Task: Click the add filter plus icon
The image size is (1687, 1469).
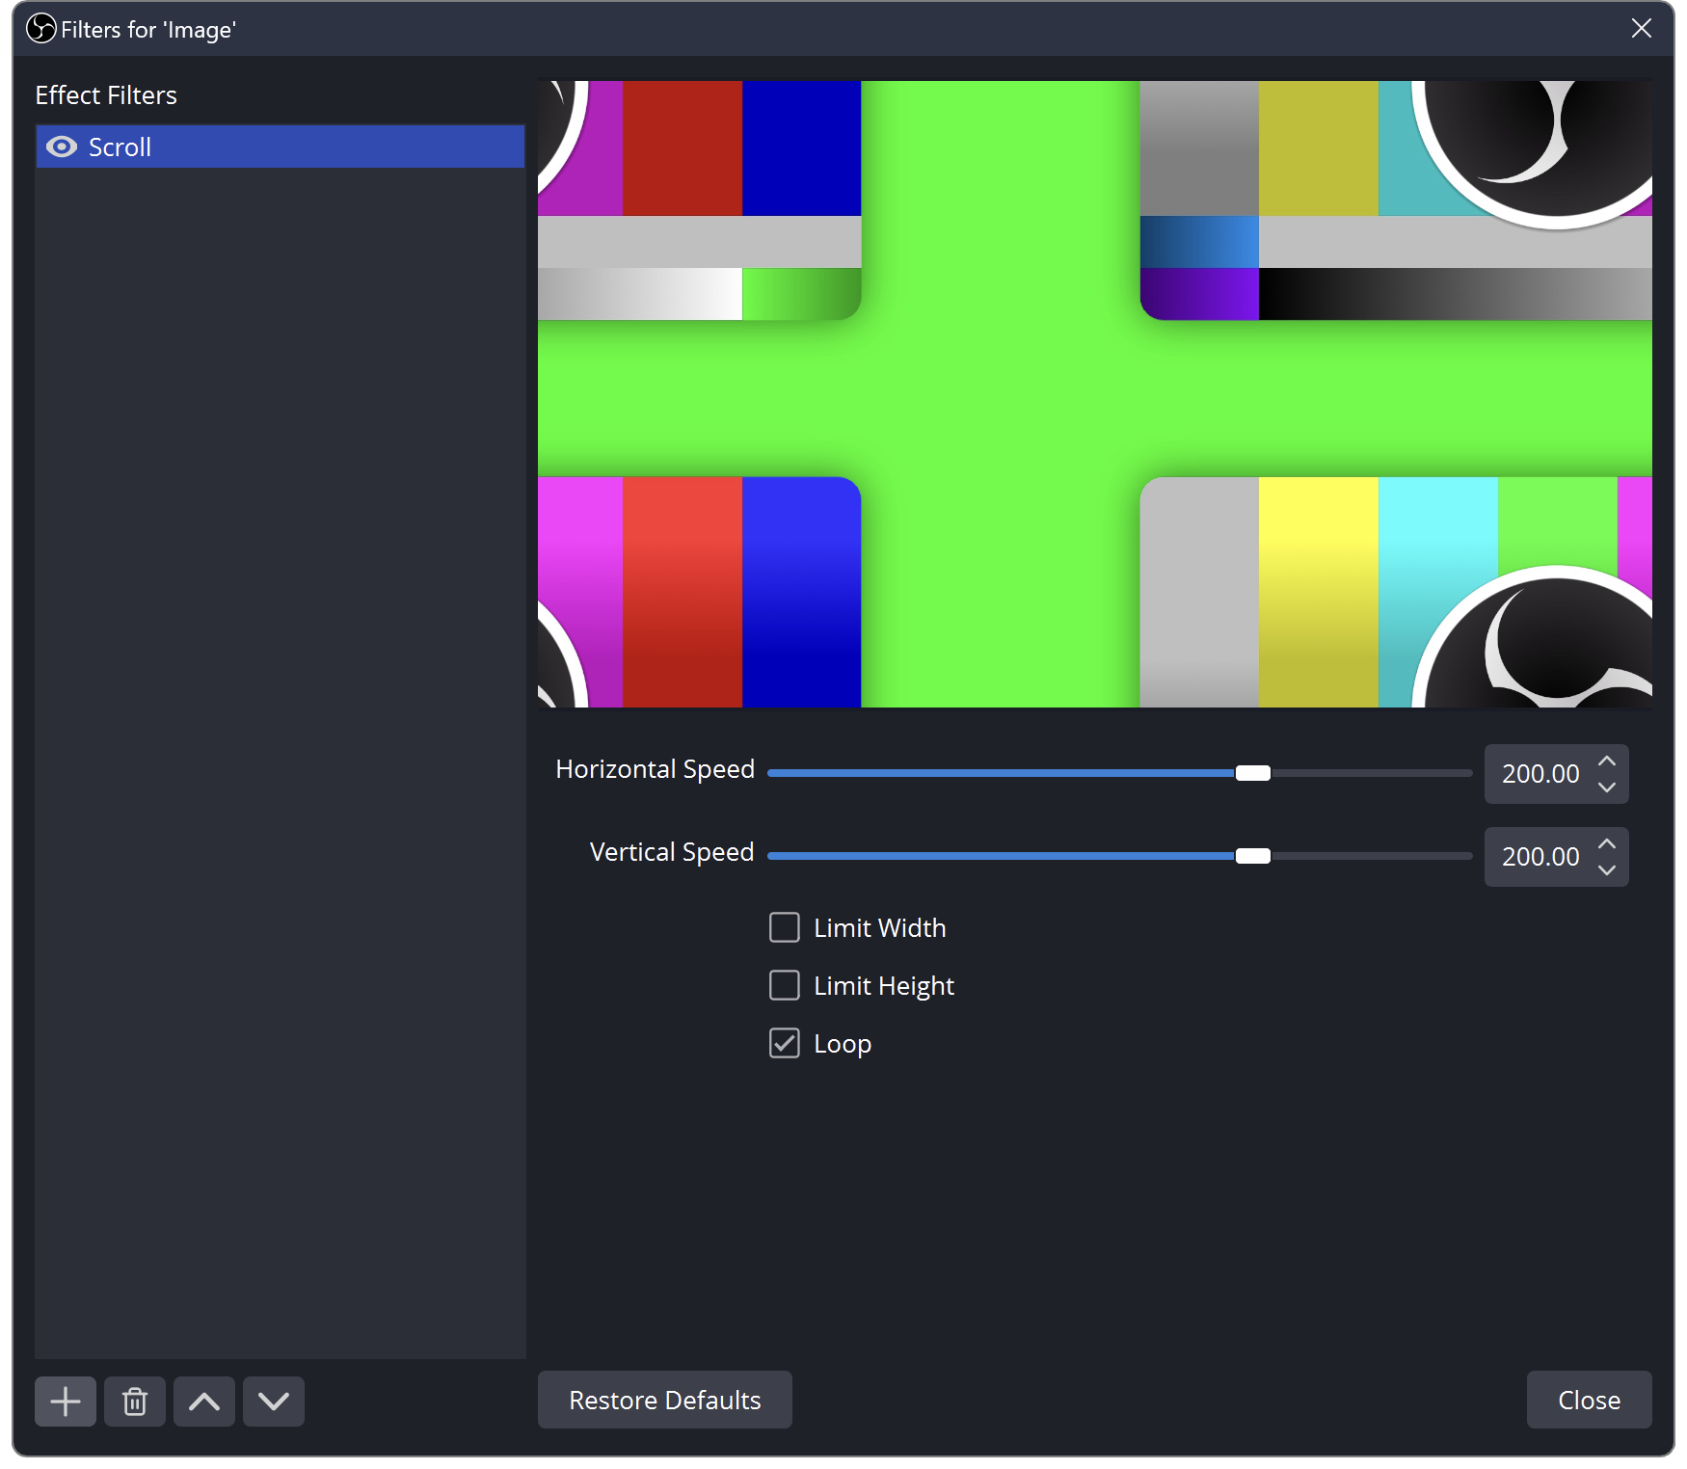Action: pyautogui.click(x=66, y=1401)
